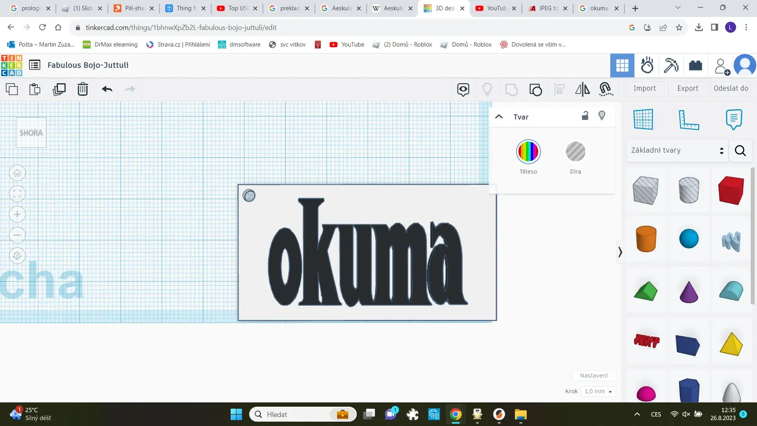Duplicate and repeat the selection
Screen dimensions: 757x426
click(59, 89)
